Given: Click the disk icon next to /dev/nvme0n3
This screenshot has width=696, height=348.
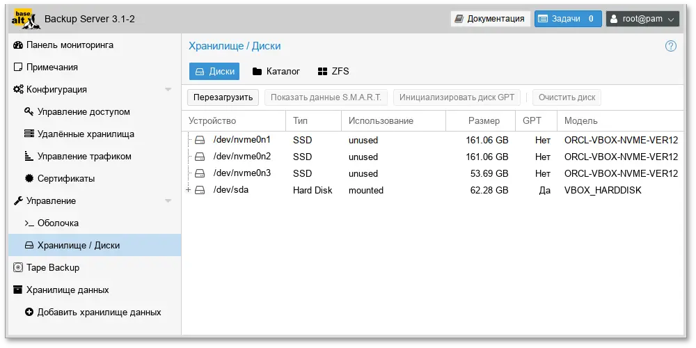Looking at the screenshot, I should tap(200, 173).
